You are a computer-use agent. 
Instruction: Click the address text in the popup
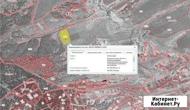pyautogui.click(x=117, y=62)
